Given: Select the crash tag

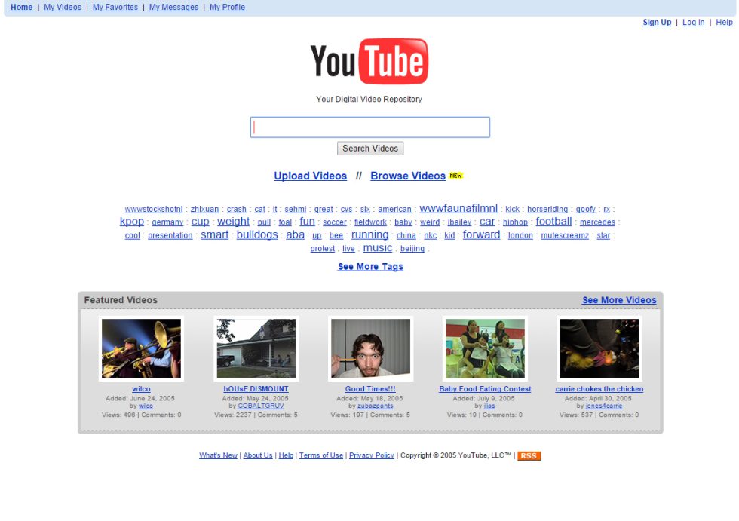Looking at the screenshot, I should [236, 209].
